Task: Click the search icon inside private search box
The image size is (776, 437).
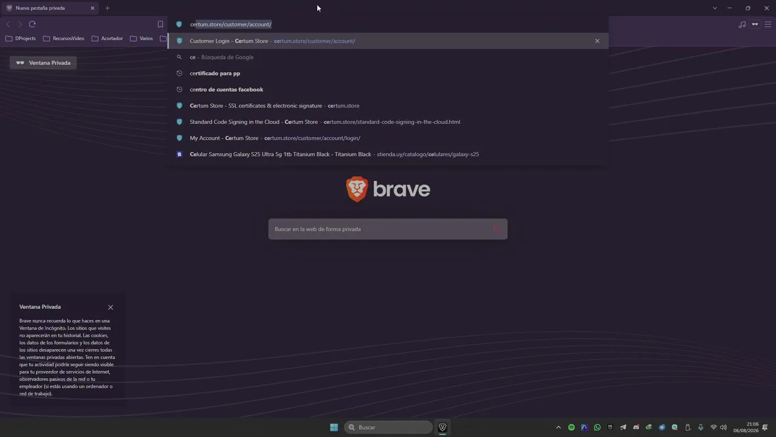Action: (497, 229)
